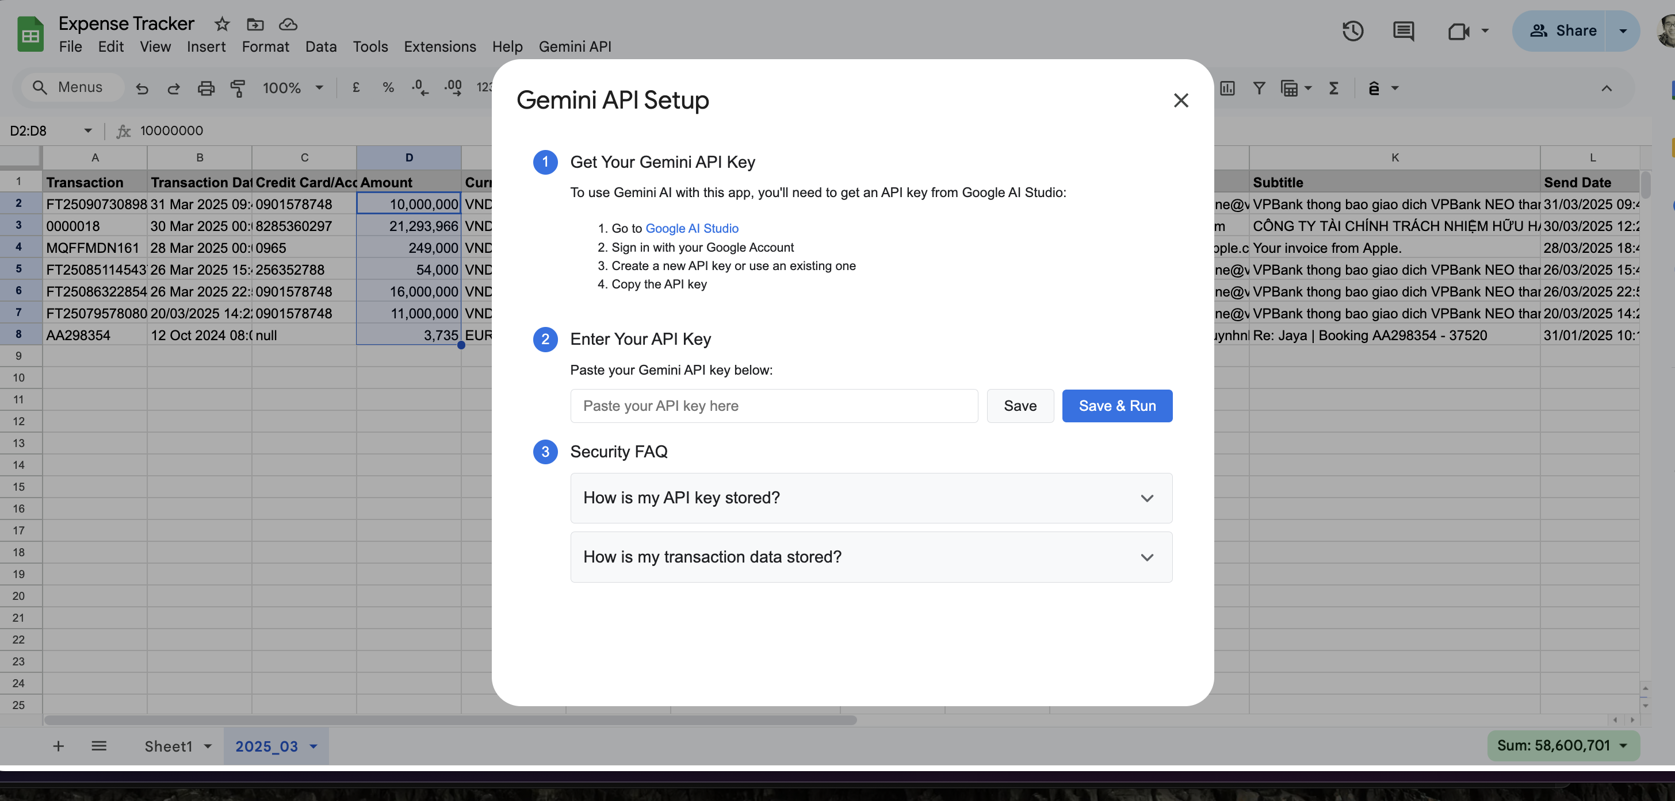Click the move to folder icon
Screen dimensions: 1675x801
coord(255,24)
